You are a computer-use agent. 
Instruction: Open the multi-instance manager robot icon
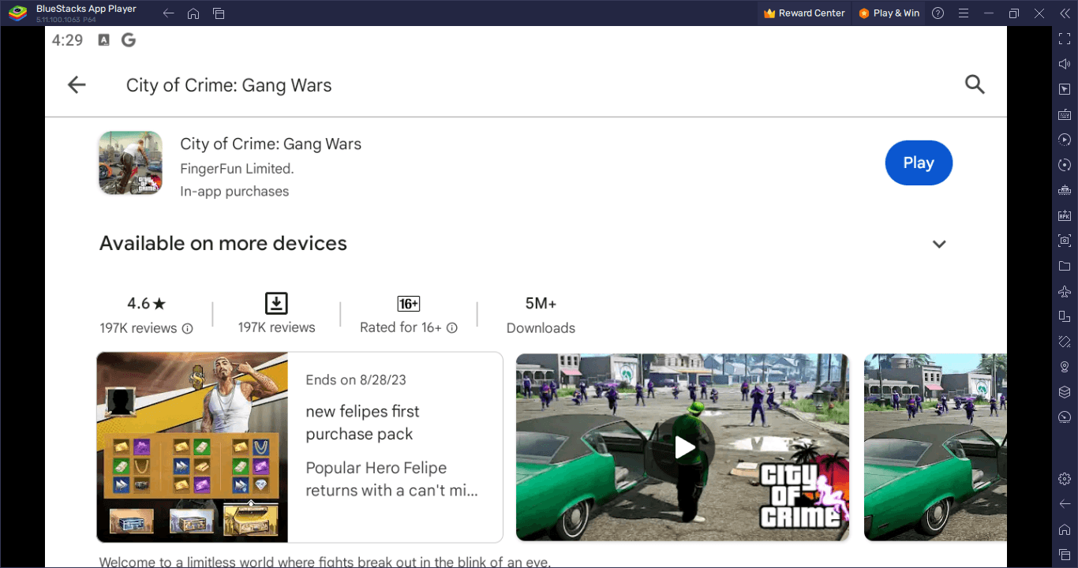coord(1065,190)
